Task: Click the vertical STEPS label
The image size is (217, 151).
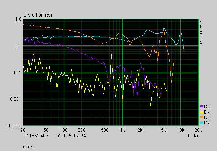Action: (x=201, y=32)
